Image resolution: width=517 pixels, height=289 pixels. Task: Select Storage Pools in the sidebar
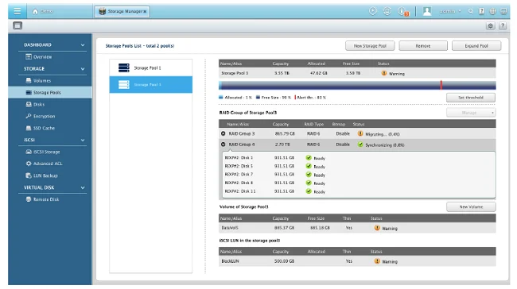coord(50,92)
